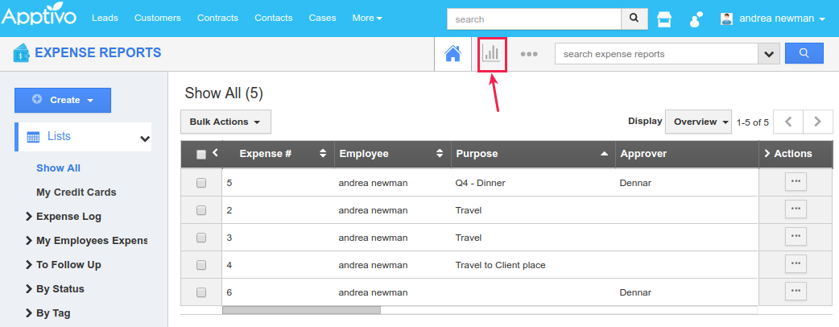Open the Bulk Actions dropdown
This screenshot has width=839, height=327.
(x=225, y=122)
